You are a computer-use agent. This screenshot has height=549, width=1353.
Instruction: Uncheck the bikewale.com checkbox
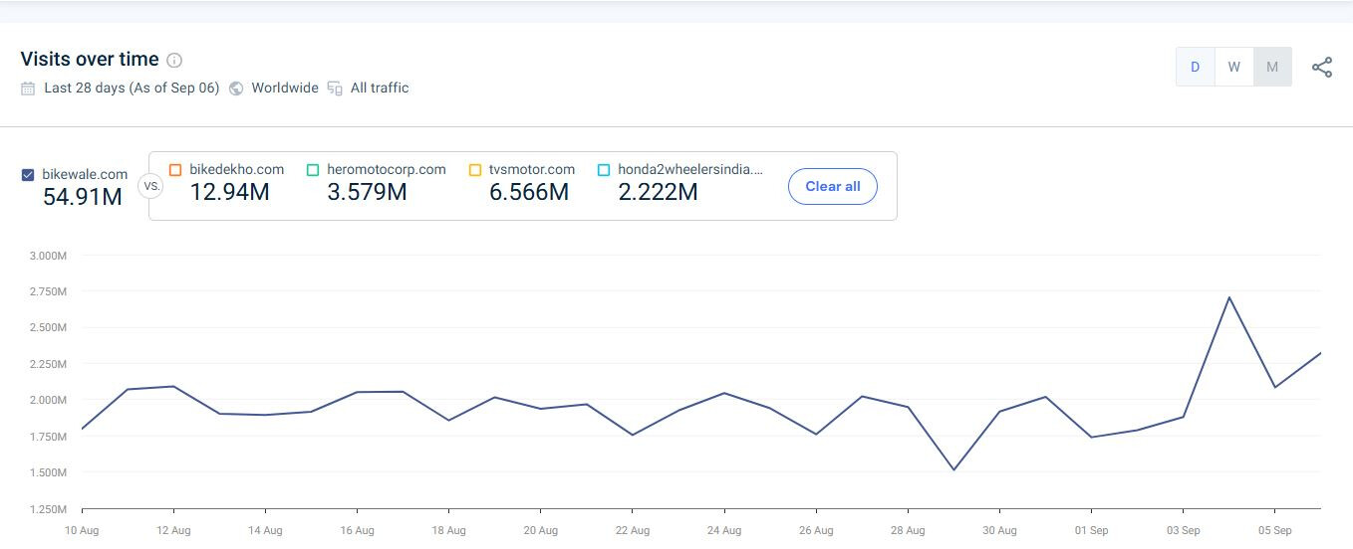pos(28,175)
